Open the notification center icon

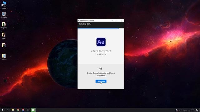click(197, 110)
